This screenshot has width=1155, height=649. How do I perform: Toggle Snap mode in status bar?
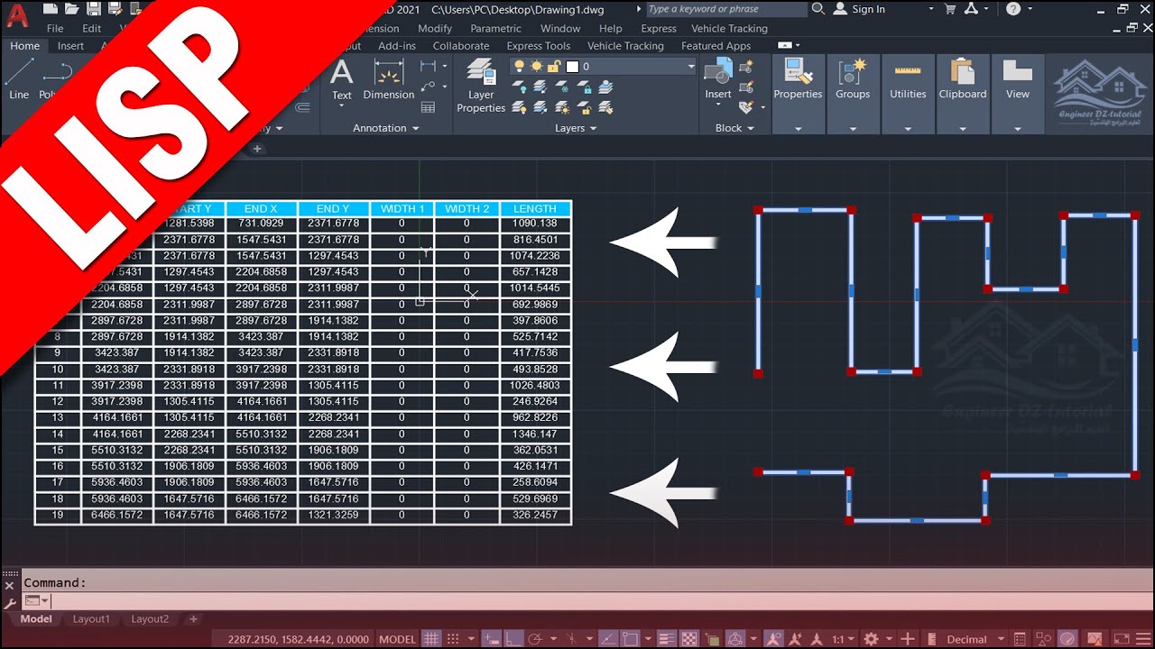pyautogui.click(x=452, y=639)
